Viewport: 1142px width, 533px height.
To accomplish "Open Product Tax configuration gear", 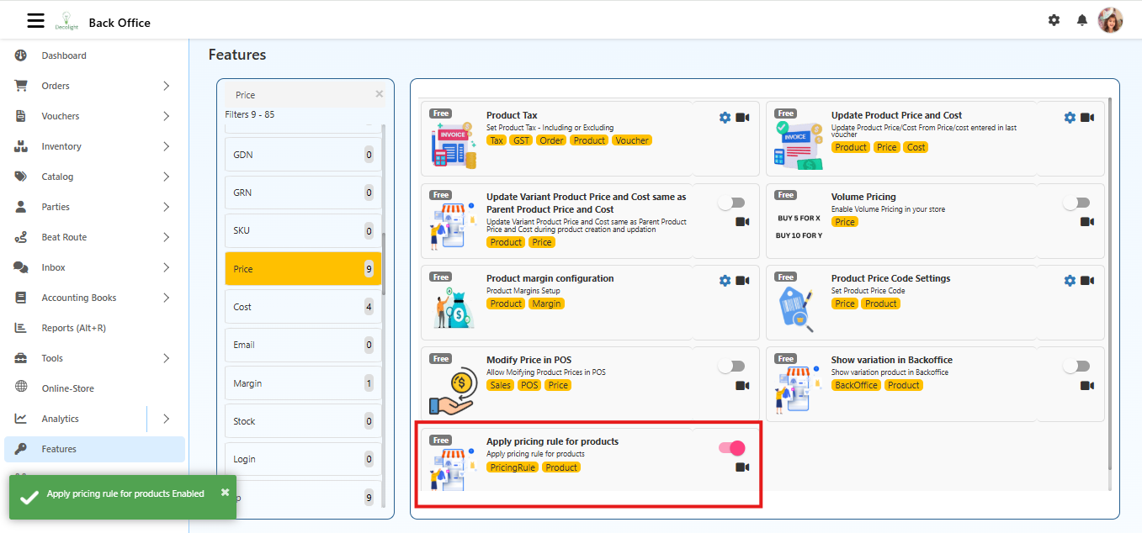I will [725, 118].
